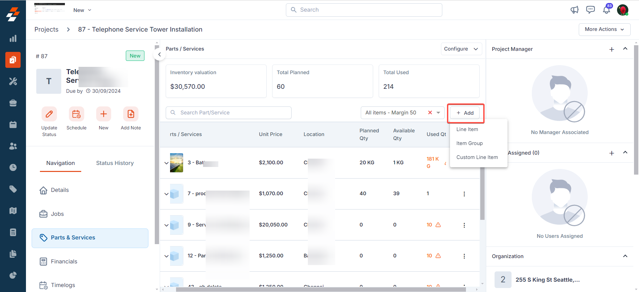Open the Schedule calendar icon
Image resolution: width=639 pixels, height=292 pixels.
point(76,114)
